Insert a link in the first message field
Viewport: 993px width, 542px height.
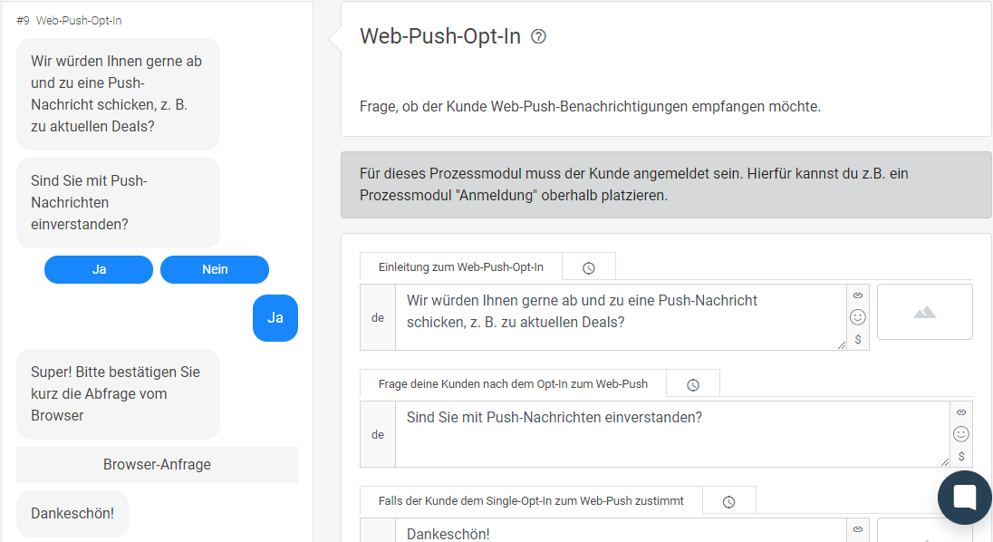858,295
